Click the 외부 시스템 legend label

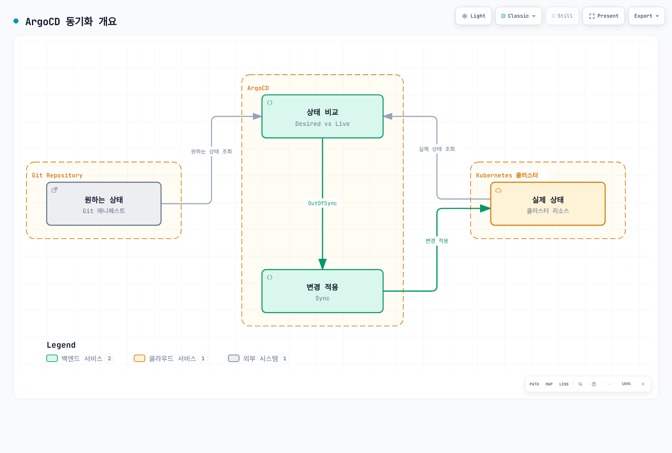pos(260,358)
